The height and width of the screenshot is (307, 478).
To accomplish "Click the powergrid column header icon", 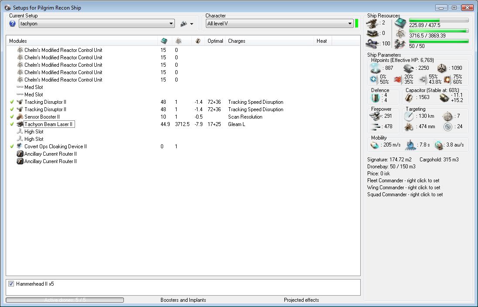I will click(x=179, y=41).
